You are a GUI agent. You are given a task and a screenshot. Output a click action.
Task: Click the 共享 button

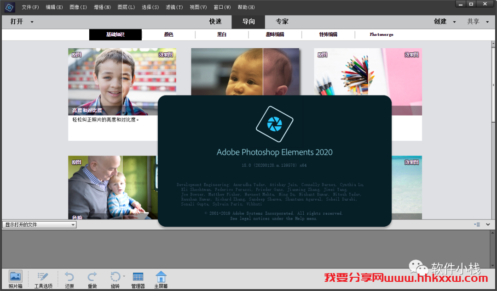(x=473, y=22)
